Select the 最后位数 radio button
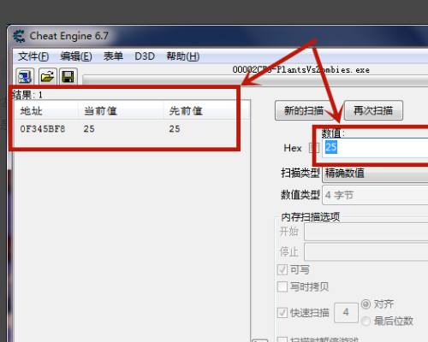This screenshot has width=428, height=342. coord(366,321)
